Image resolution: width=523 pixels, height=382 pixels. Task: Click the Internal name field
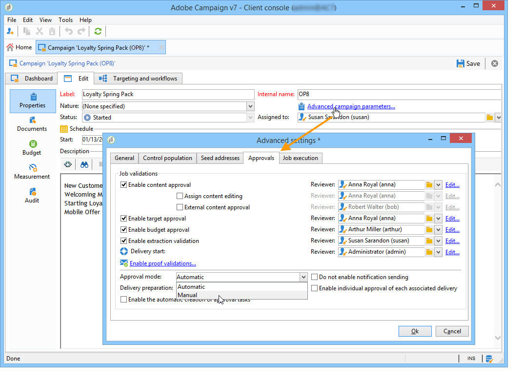(x=399, y=95)
